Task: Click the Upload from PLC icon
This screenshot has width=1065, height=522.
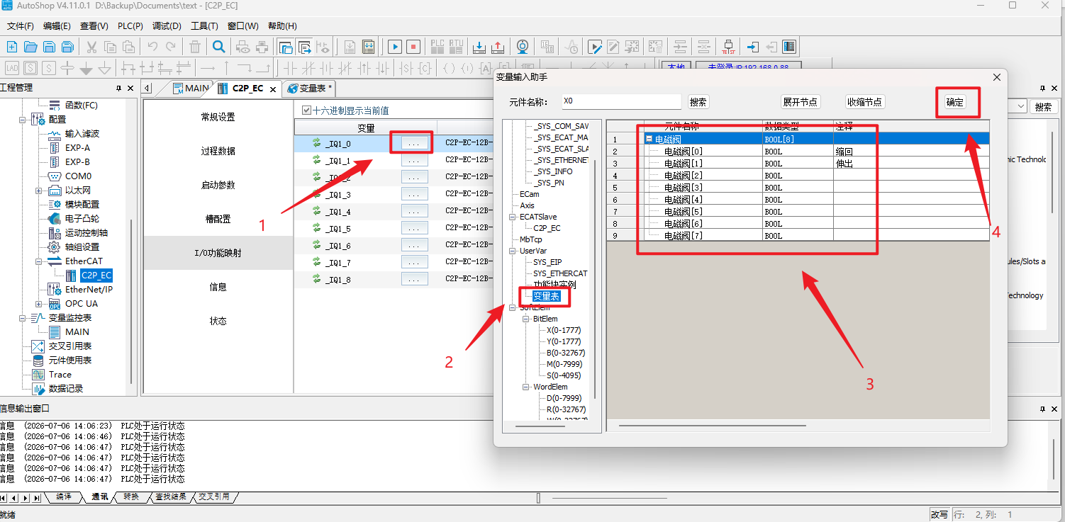Action: (x=498, y=47)
